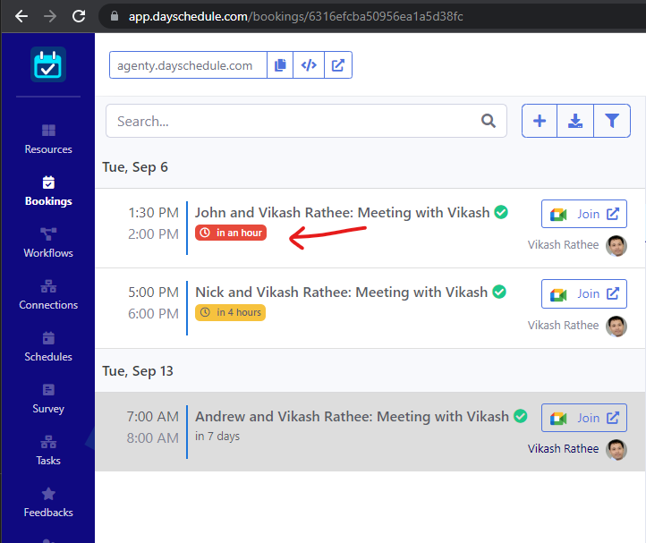Screen dimensions: 646x543
Task: Click the browser address bar URL
Action: 295,16
